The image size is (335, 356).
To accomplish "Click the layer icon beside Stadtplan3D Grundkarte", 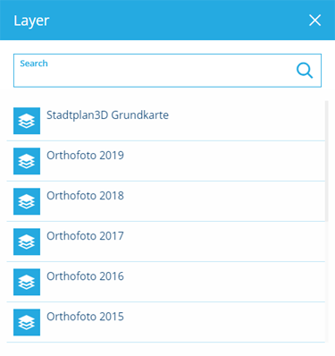I will coord(27,121).
